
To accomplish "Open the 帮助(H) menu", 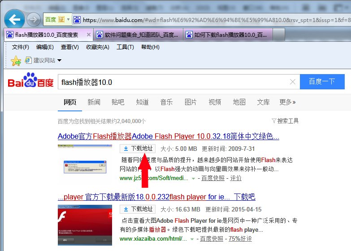I will coord(150,47).
